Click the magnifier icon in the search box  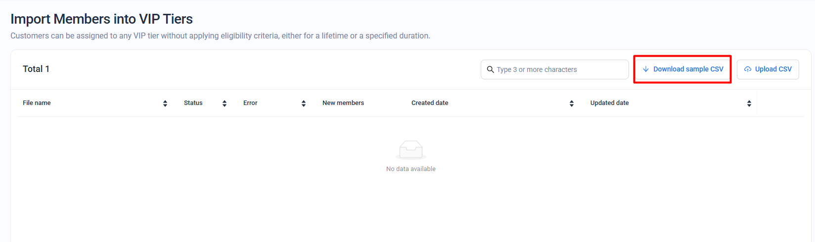491,69
